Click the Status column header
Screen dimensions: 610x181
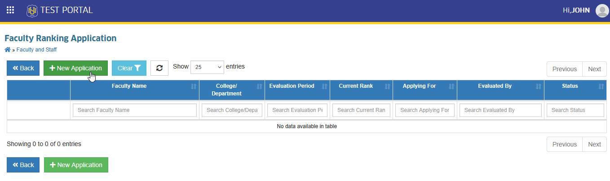click(575, 90)
